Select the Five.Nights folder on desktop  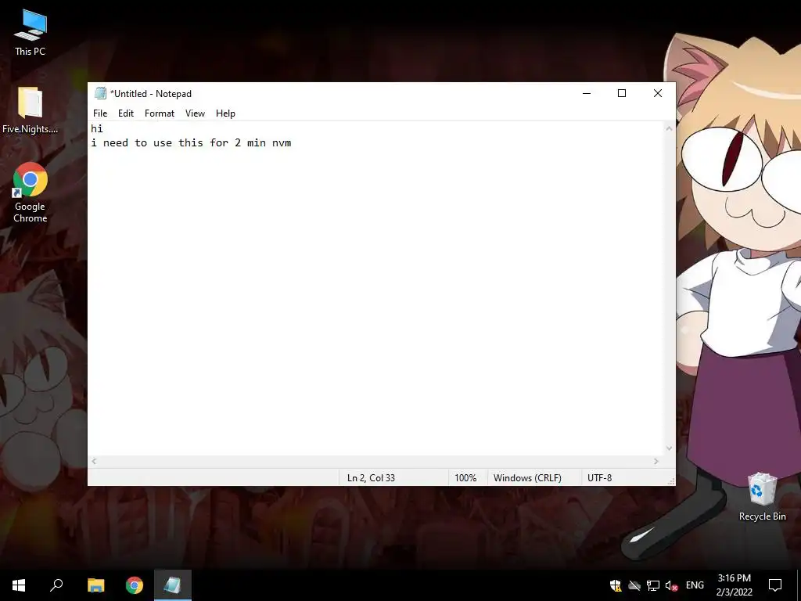(31, 110)
